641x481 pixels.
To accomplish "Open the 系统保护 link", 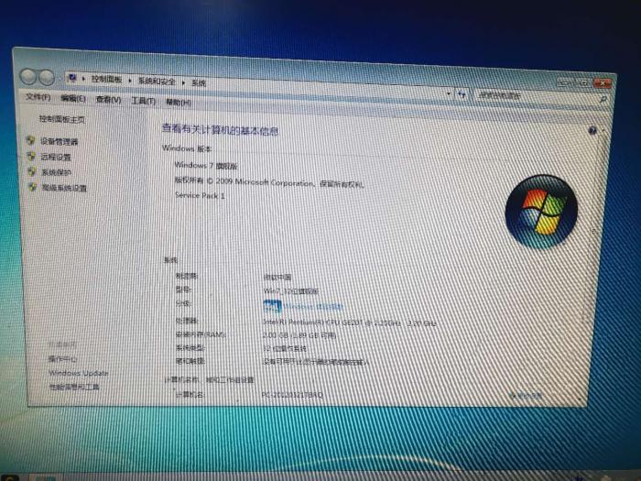I will click(57, 172).
